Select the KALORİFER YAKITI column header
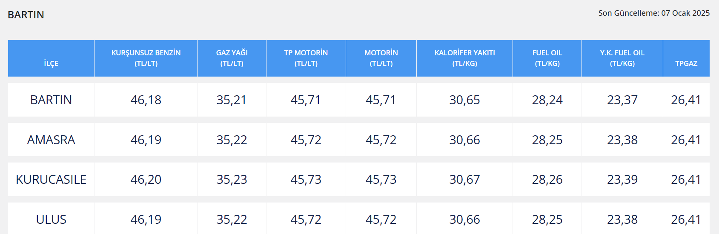The width and height of the screenshot is (719, 234). [464, 58]
